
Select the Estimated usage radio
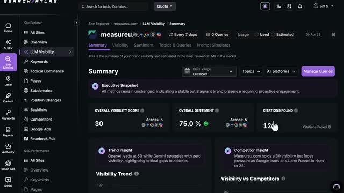coord(273,34)
